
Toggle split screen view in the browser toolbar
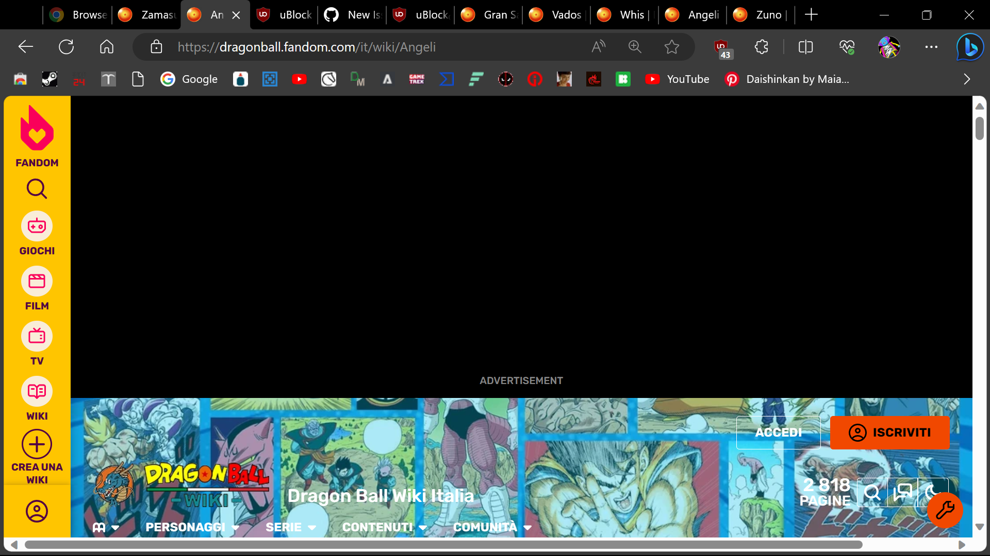pos(805,47)
